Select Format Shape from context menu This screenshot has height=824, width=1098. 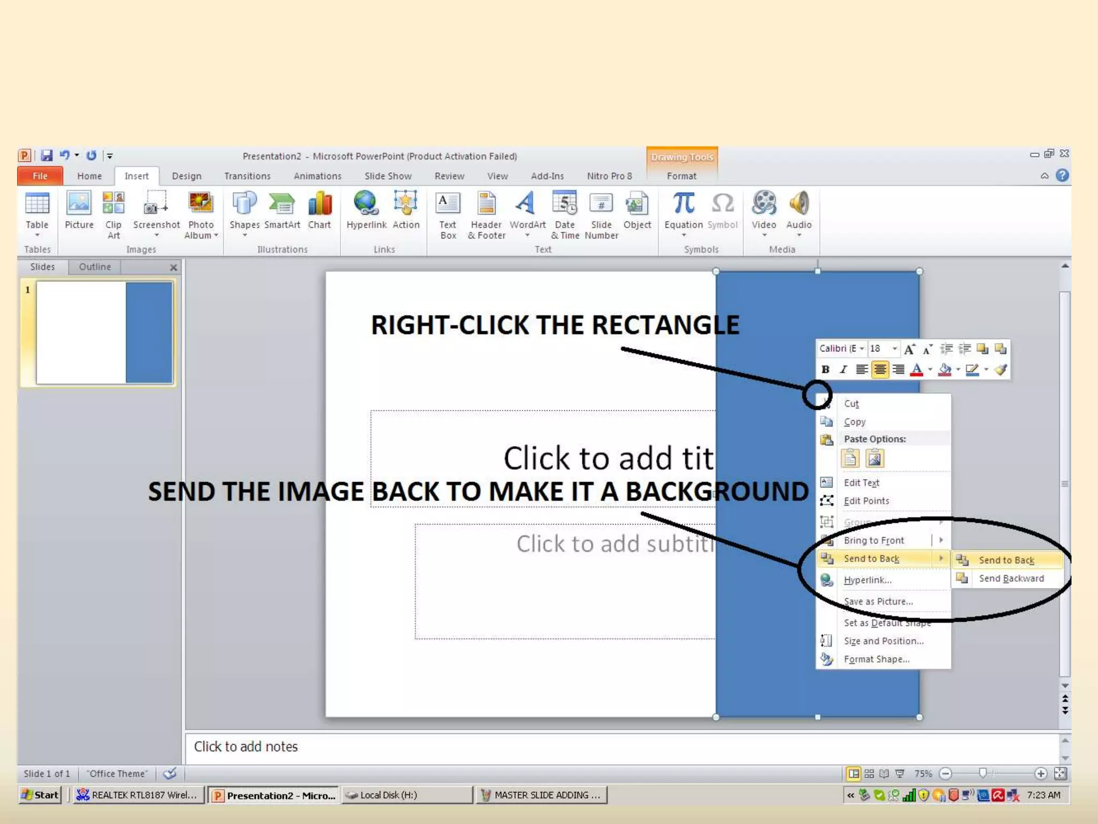click(876, 659)
